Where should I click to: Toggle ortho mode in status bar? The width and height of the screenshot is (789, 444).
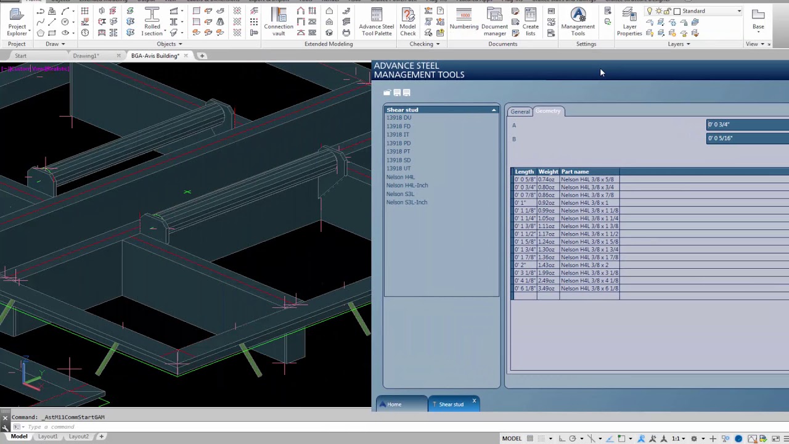(562, 438)
